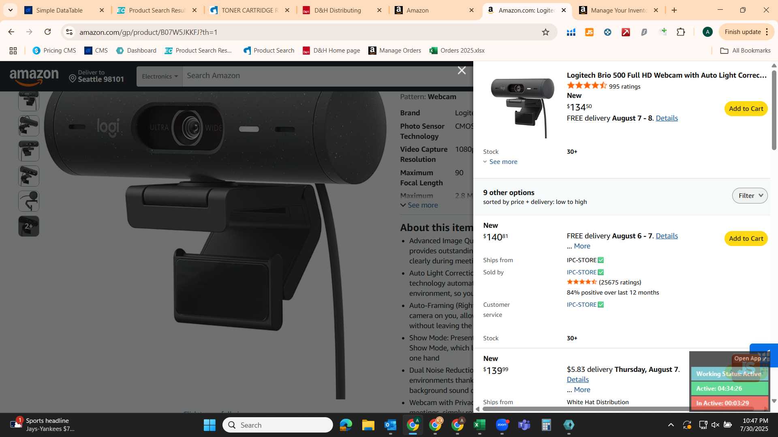Switch to Product Search Results tab

[157, 11]
